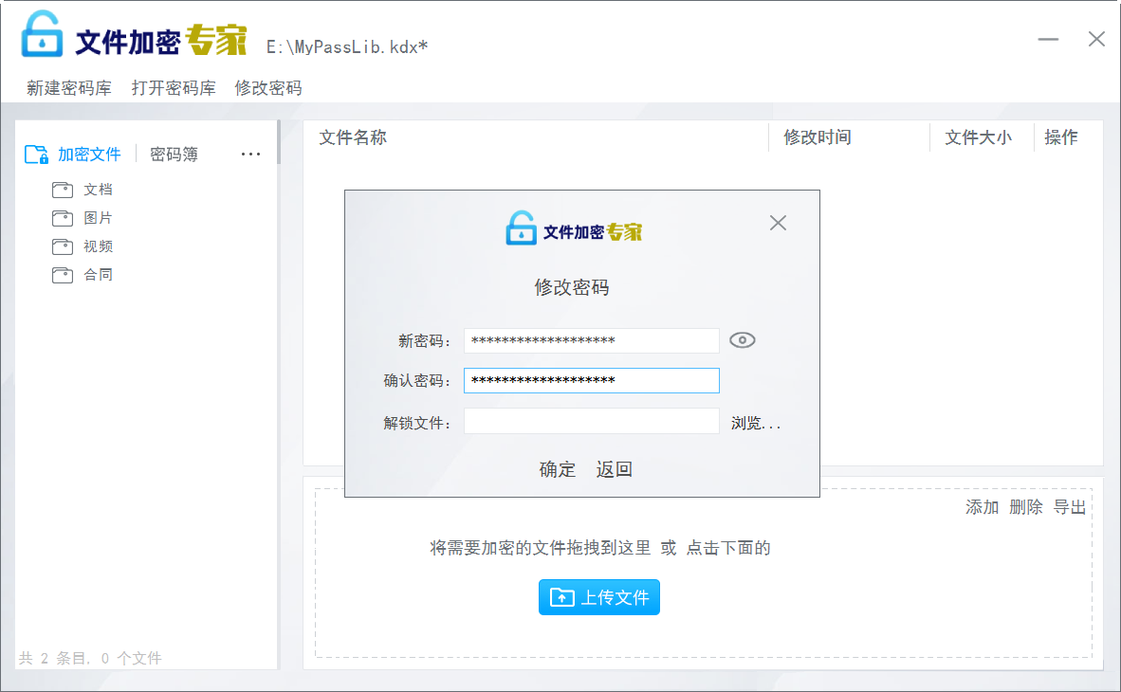Click the 图片 folder icon
This screenshot has height=692, width=1121.
tap(63, 218)
